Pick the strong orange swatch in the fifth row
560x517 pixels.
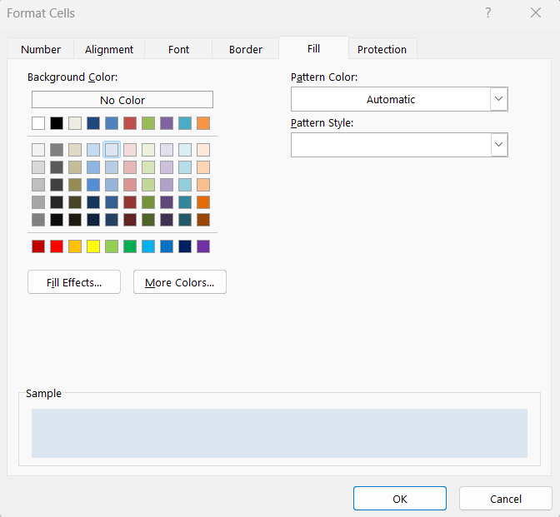[x=203, y=202]
